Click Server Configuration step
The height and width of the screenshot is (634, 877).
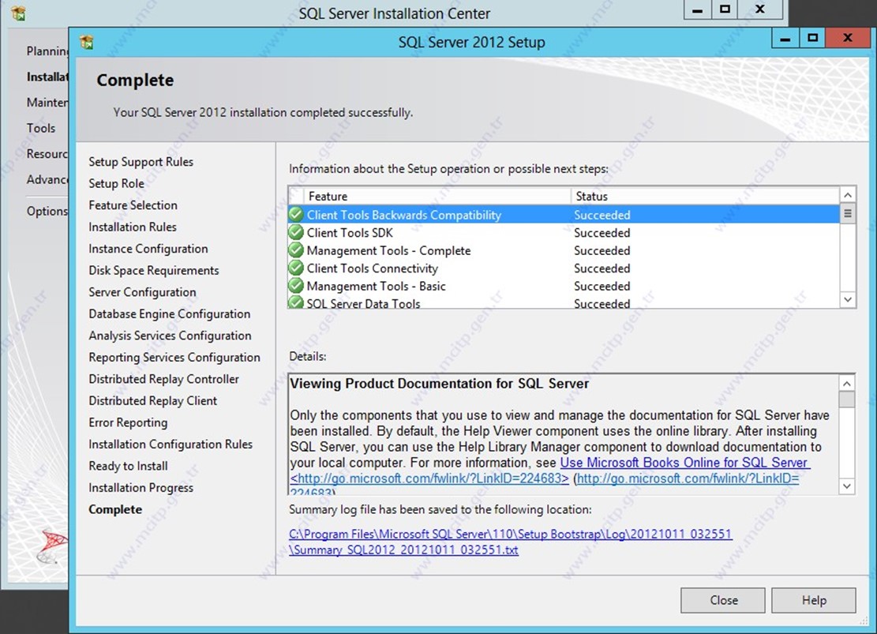[x=142, y=292]
